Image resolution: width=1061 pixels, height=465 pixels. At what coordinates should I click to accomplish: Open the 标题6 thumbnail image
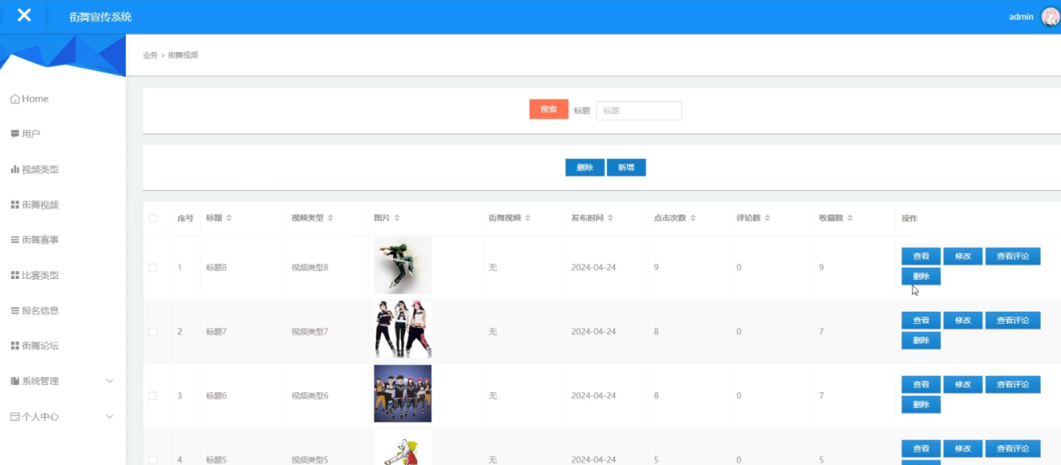point(403,393)
